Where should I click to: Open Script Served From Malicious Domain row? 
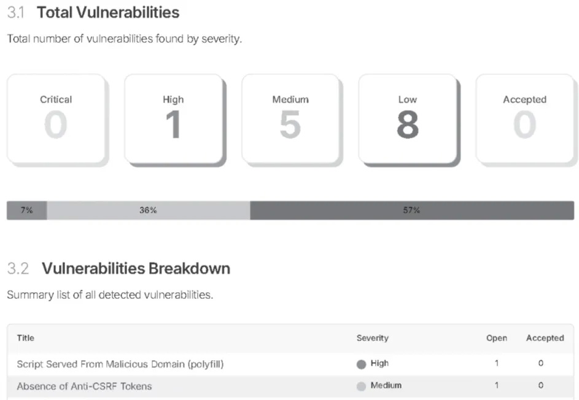point(290,364)
